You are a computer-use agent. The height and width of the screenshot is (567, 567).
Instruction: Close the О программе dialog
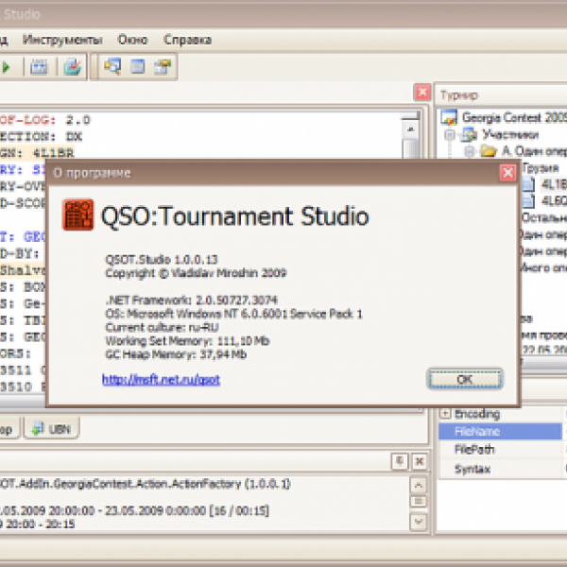pos(507,173)
